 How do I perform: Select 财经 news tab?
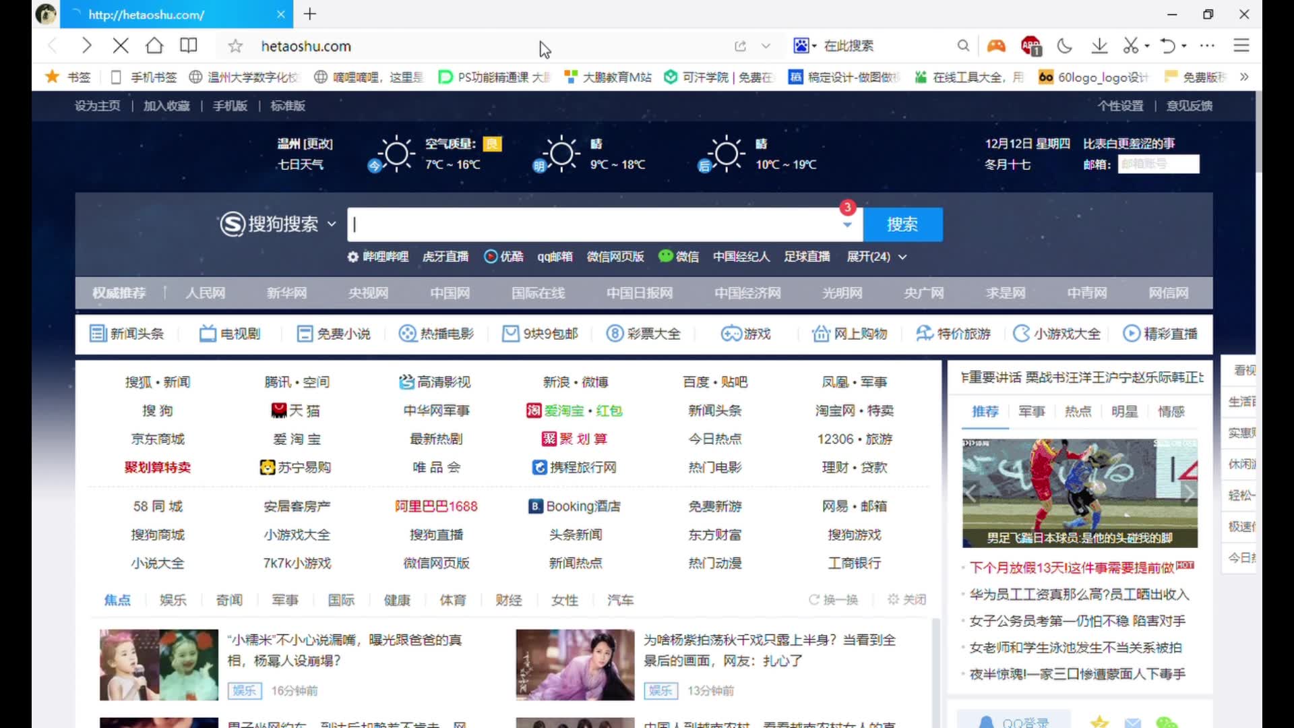(508, 600)
